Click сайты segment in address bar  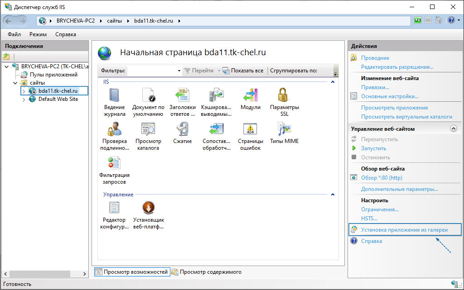click(114, 21)
